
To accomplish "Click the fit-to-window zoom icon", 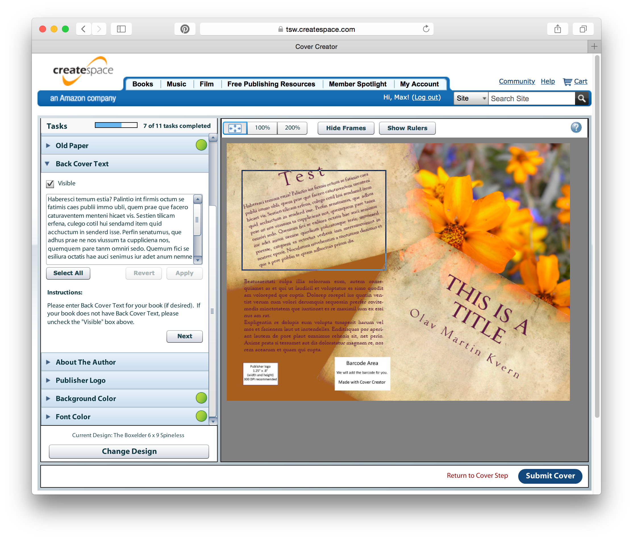I will pos(235,128).
